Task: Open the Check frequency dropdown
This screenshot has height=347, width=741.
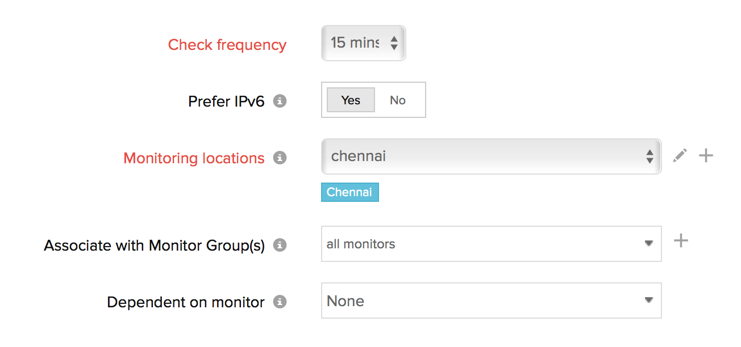Action: point(364,43)
